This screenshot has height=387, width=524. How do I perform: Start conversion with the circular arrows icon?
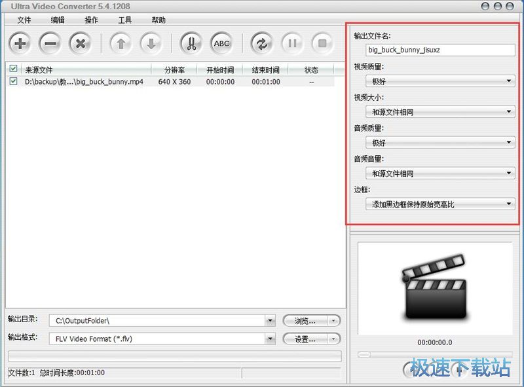[261, 43]
